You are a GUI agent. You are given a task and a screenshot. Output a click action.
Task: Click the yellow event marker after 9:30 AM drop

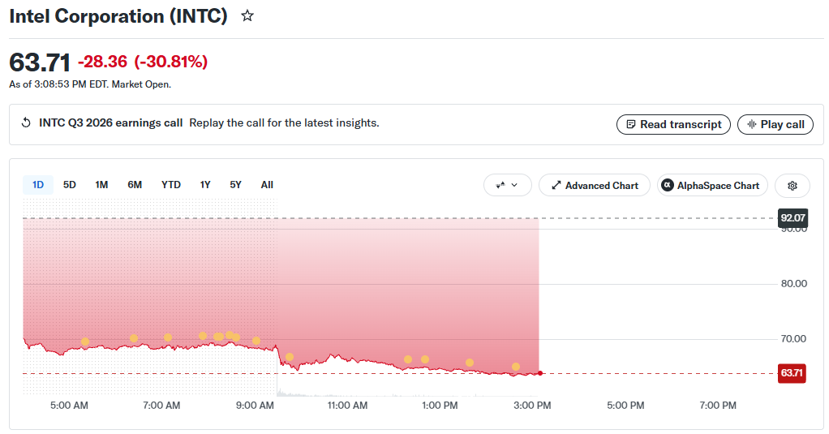pos(290,358)
